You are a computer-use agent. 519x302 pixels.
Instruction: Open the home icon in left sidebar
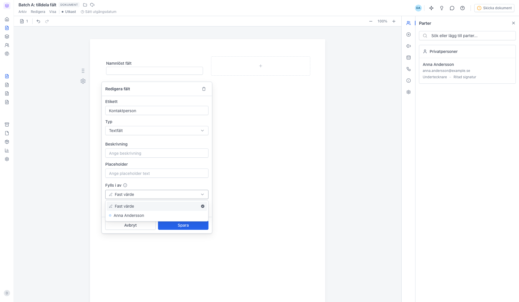(7, 19)
